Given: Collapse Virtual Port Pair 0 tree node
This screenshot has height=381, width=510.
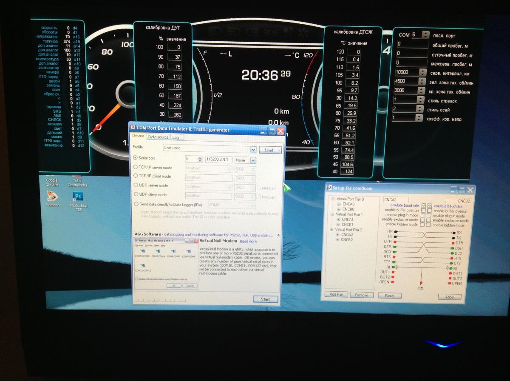Looking at the screenshot, I should tap(333, 199).
